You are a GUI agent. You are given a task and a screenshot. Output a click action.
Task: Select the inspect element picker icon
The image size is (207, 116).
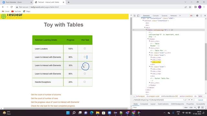pyautogui.click(x=135, y=16)
